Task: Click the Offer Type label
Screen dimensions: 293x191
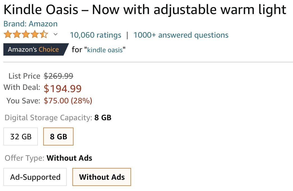Action: 24,158
